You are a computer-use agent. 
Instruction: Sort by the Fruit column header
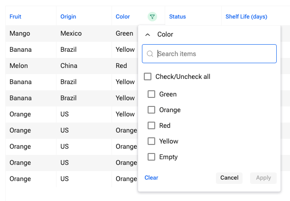coord(16,17)
